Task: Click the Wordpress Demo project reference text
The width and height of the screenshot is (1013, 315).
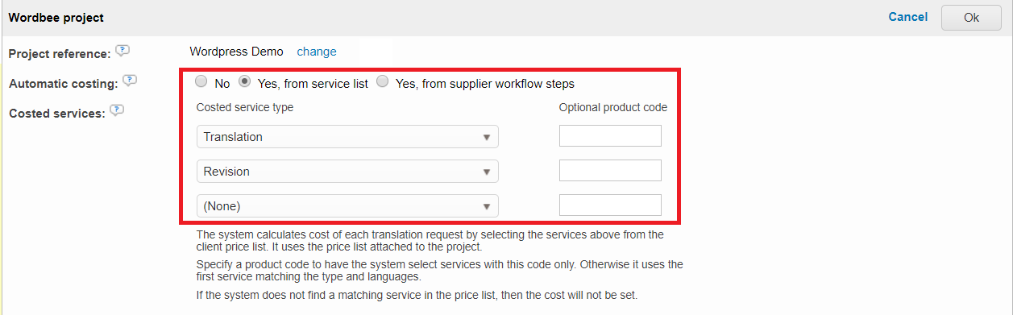Action: click(236, 52)
